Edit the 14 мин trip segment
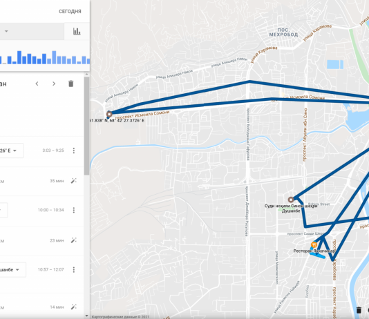The height and width of the screenshot is (319, 369). 74,307
